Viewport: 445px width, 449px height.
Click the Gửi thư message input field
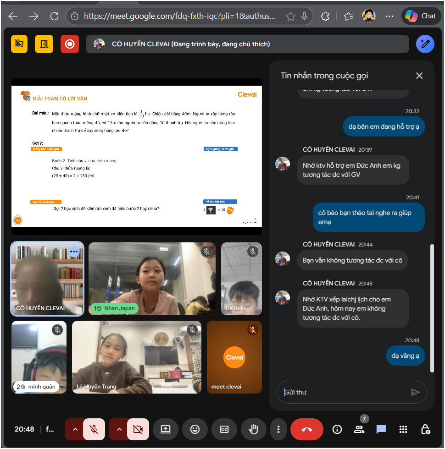[344, 392]
